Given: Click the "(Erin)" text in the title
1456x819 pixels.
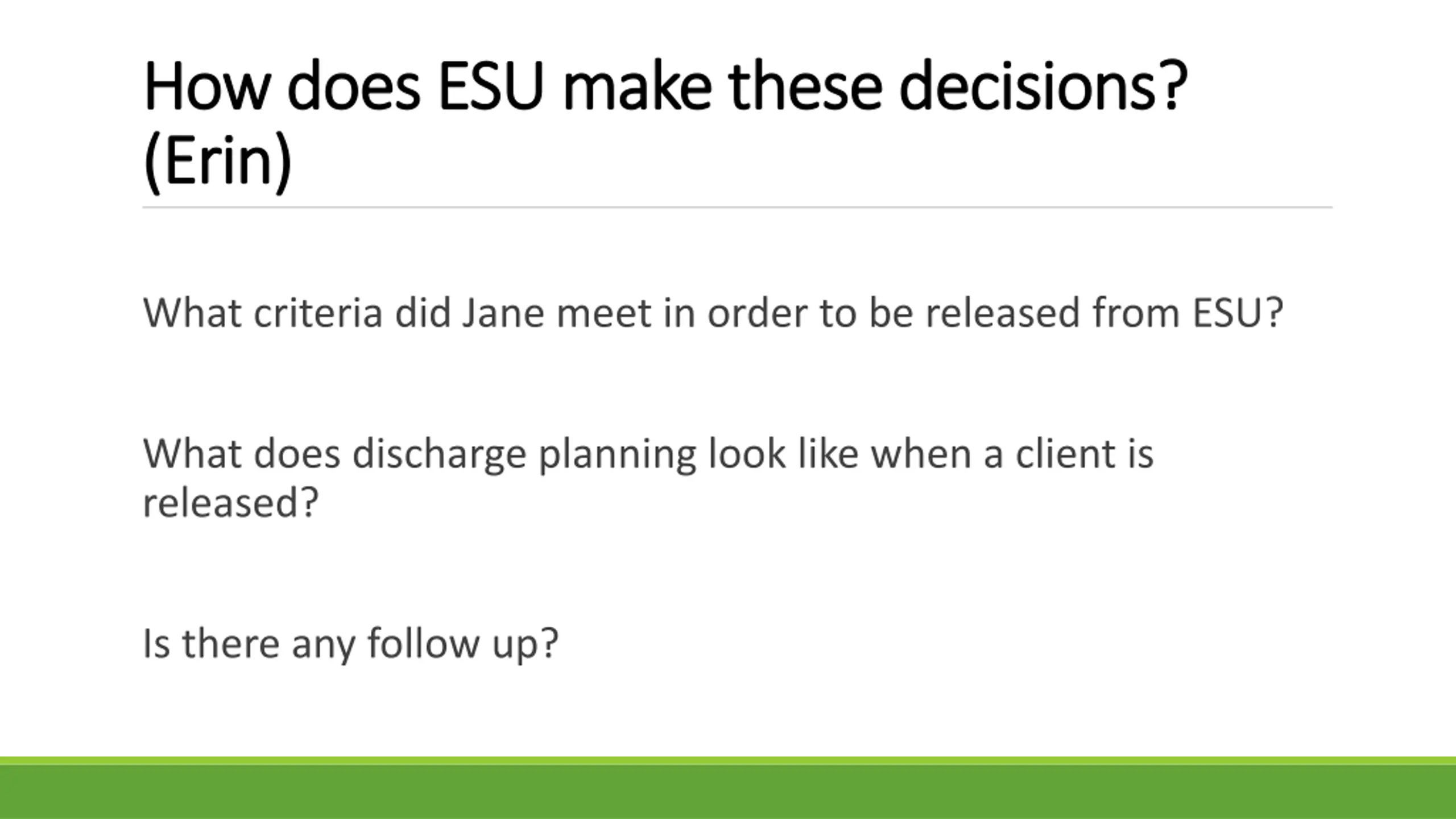Looking at the screenshot, I should coord(217,162).
